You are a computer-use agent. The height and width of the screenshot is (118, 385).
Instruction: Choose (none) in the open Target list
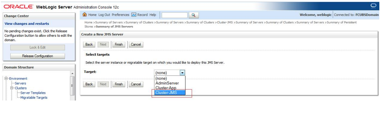tap(169, 78)
